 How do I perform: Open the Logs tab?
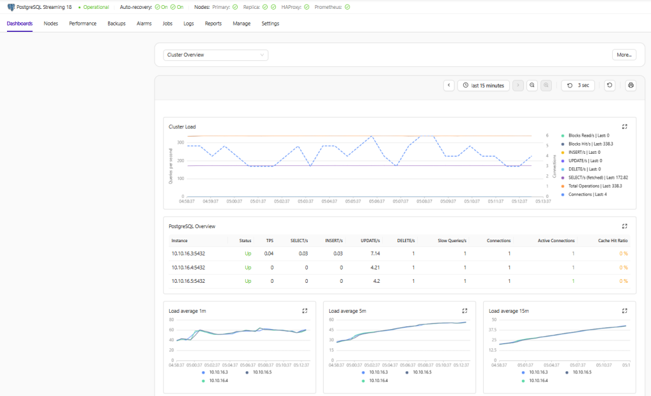[x=188, y=24]
